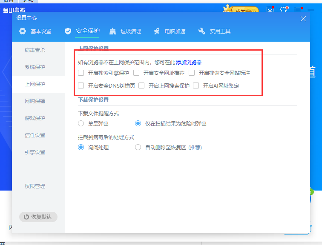Open the shirt skin icon in main window
Screen dimensions: 322x245
click(x=284, y=9)
